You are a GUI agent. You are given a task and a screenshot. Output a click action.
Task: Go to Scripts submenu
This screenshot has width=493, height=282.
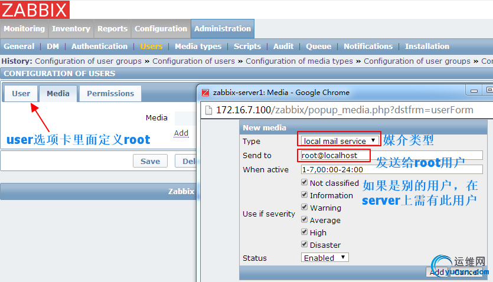247,47
